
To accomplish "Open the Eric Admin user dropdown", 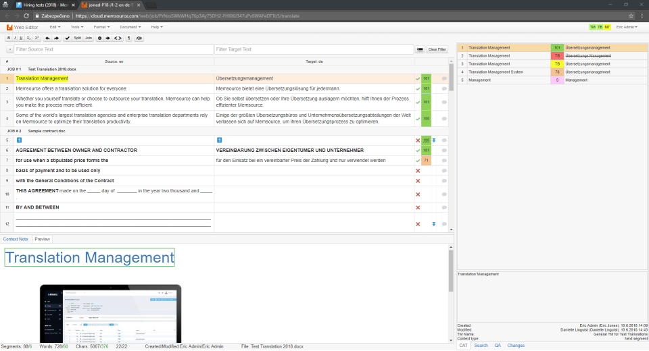I will pyautogui.click(x=627, y=27).
